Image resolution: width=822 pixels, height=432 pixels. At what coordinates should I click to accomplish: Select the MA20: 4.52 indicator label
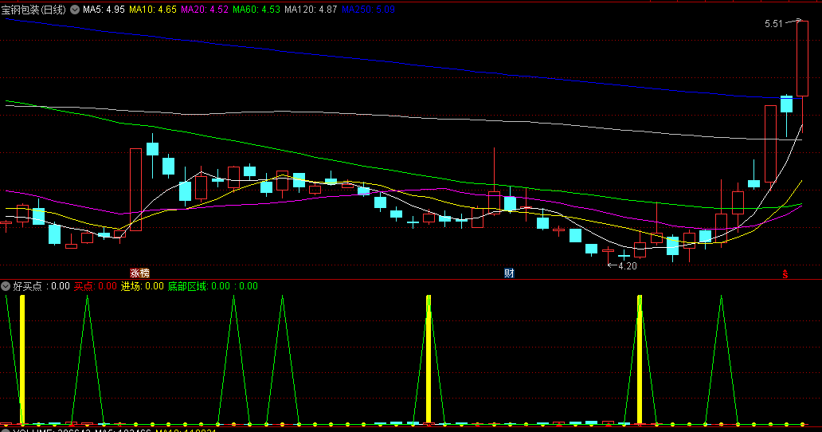point(205,10)
